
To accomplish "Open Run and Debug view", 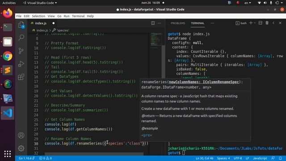I will 21,64.
